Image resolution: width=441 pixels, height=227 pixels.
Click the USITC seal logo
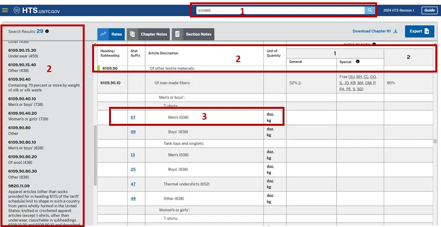pos(17,10)
